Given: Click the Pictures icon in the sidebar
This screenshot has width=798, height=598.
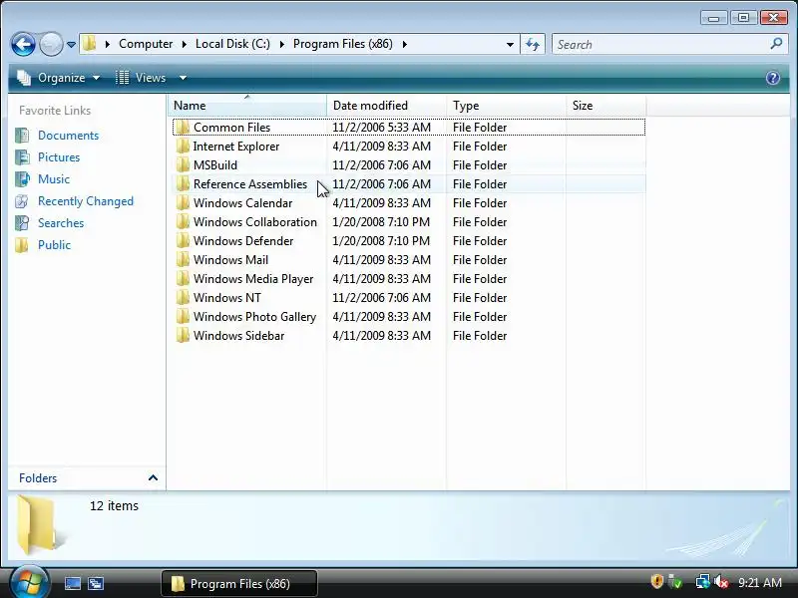Looking at the screenshot, I should (x=22, y=157).
